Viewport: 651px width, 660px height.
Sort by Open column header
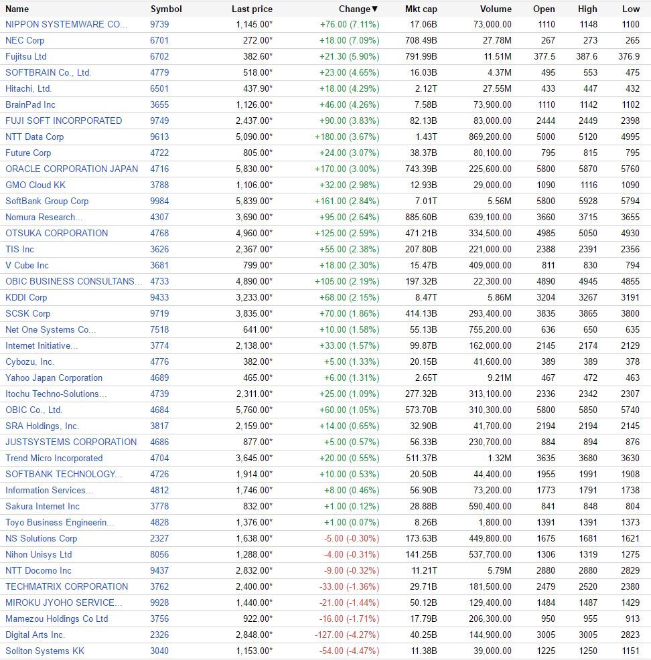pyautogui.click(x=544, y=9)
